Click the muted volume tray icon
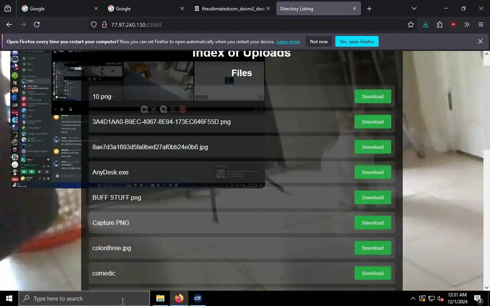Screen dimensions: 490x306 coord(440,298)
